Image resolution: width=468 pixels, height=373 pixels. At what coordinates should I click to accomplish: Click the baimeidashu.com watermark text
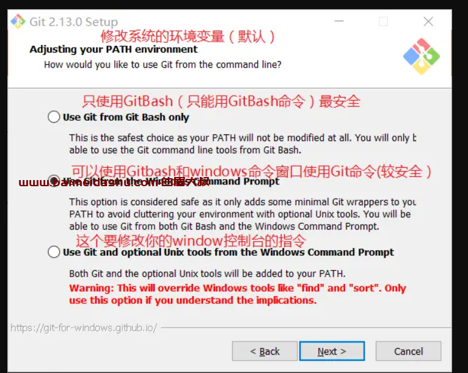point(114,182)
